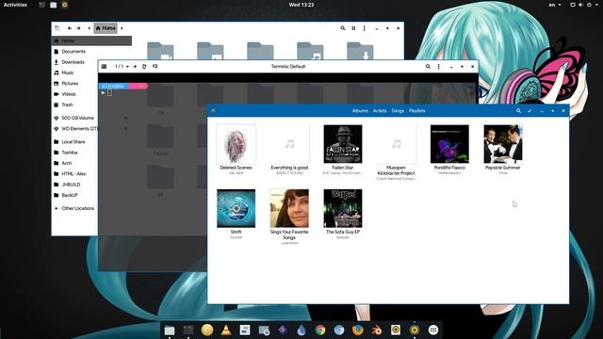
Task: Launch Chromium from the dock
Action: (339, 330)
